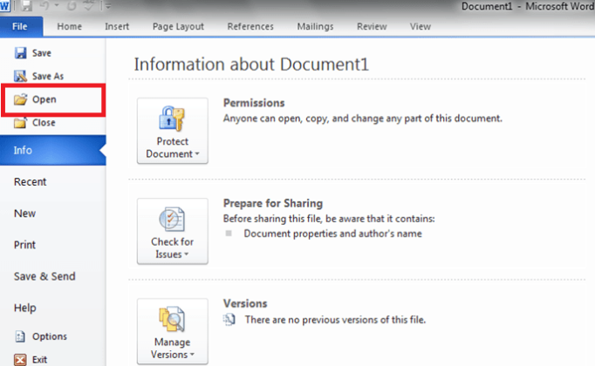Click the Close document folder icon
Viewport: 595px width, 366px height.
[21, 123]
